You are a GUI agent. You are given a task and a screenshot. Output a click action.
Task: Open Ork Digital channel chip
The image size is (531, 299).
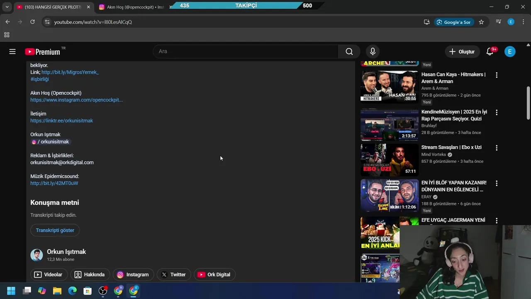[214, 274]
